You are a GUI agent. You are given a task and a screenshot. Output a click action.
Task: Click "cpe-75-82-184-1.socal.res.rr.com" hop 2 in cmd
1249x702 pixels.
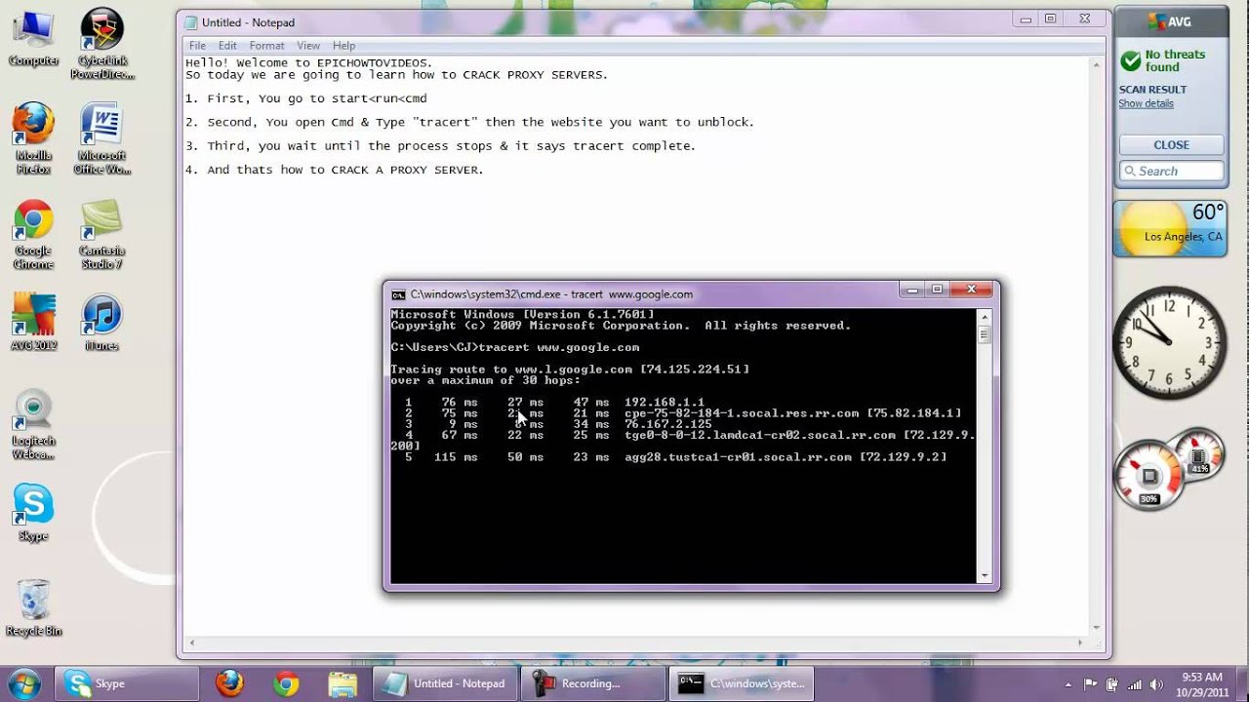(x=742, y=413)
